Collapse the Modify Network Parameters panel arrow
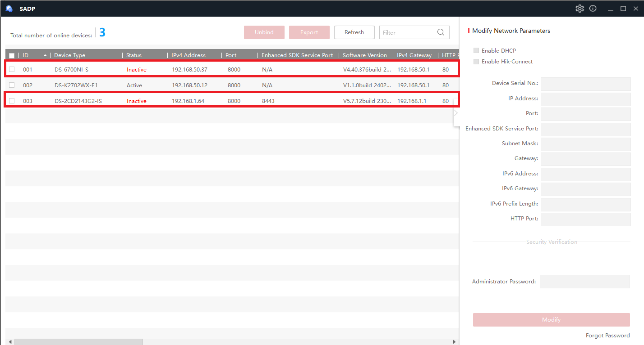The width and height of the screenshot is (644, 345). pos(456,113)
